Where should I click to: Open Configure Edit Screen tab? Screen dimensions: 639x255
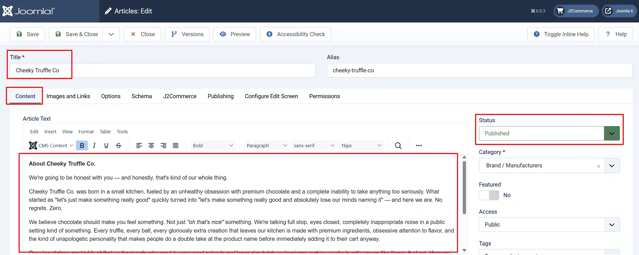[x=271, y=96]
